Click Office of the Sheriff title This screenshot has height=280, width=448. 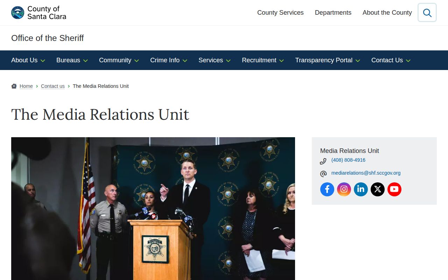pyautogui.click(x=48, y=38)
